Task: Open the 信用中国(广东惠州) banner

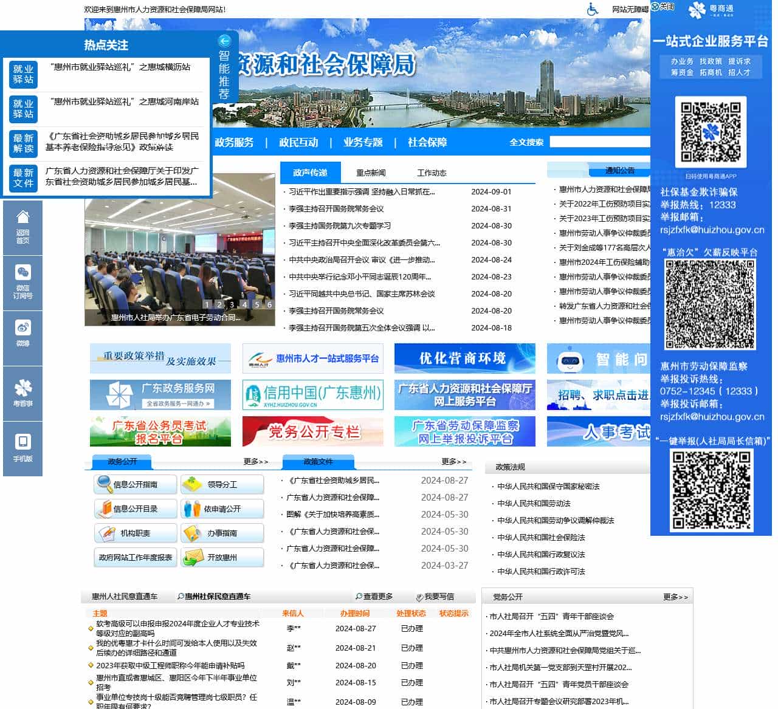Action: (313, 395)
